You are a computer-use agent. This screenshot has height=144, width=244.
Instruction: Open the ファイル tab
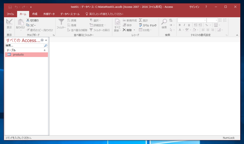tap(10, 14)
